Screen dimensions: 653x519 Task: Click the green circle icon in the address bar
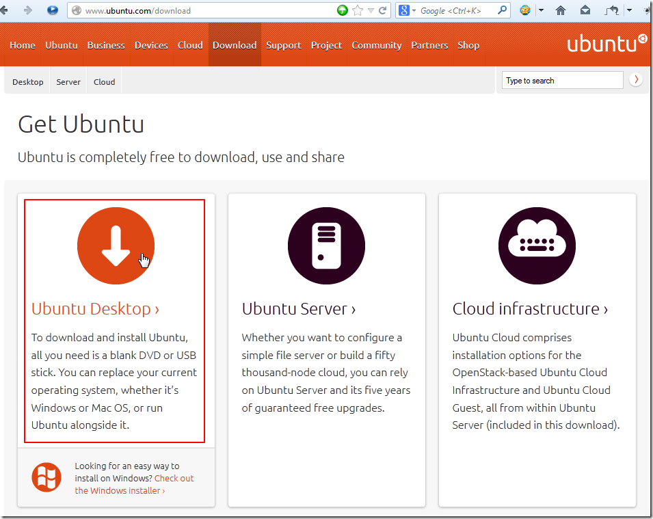[x=343, y=10]
